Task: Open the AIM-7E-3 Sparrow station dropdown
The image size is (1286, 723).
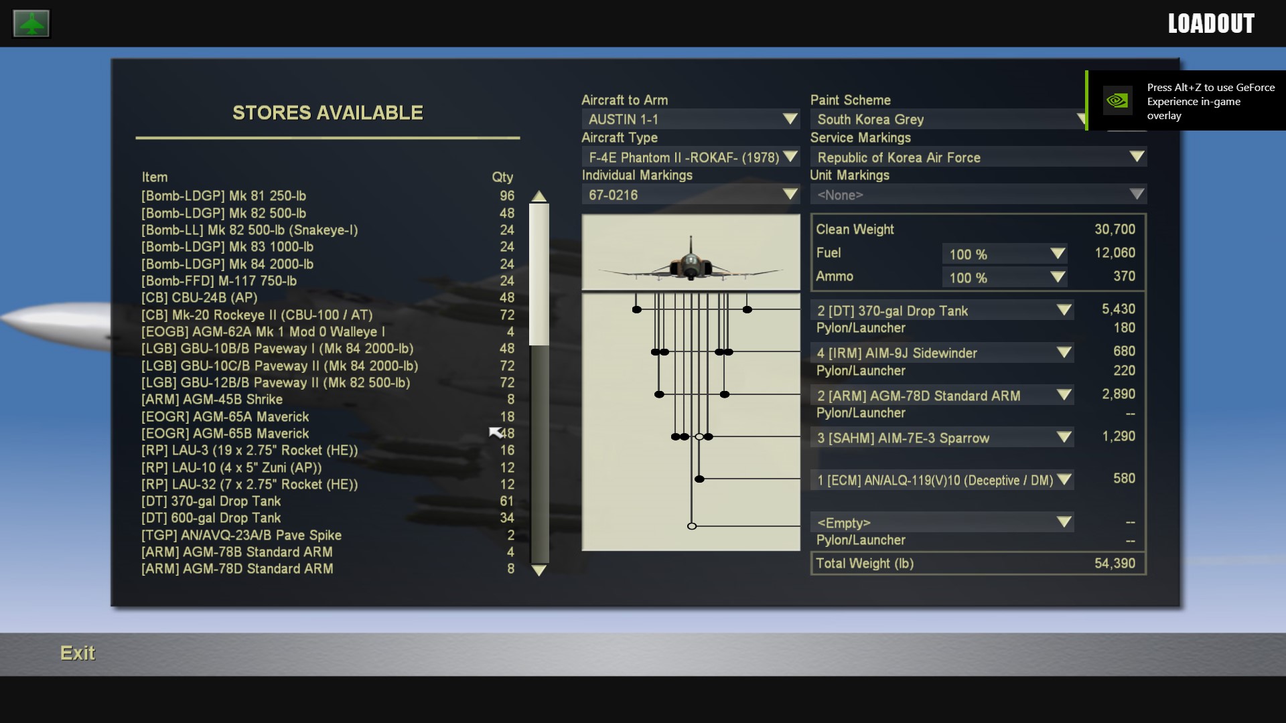Action: click(x=942, y=438)
